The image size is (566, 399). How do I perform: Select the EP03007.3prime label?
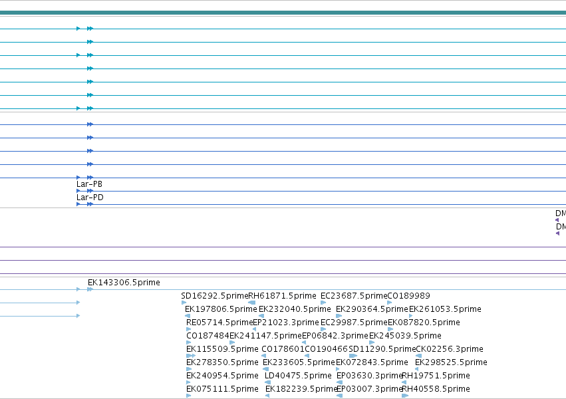369,389
